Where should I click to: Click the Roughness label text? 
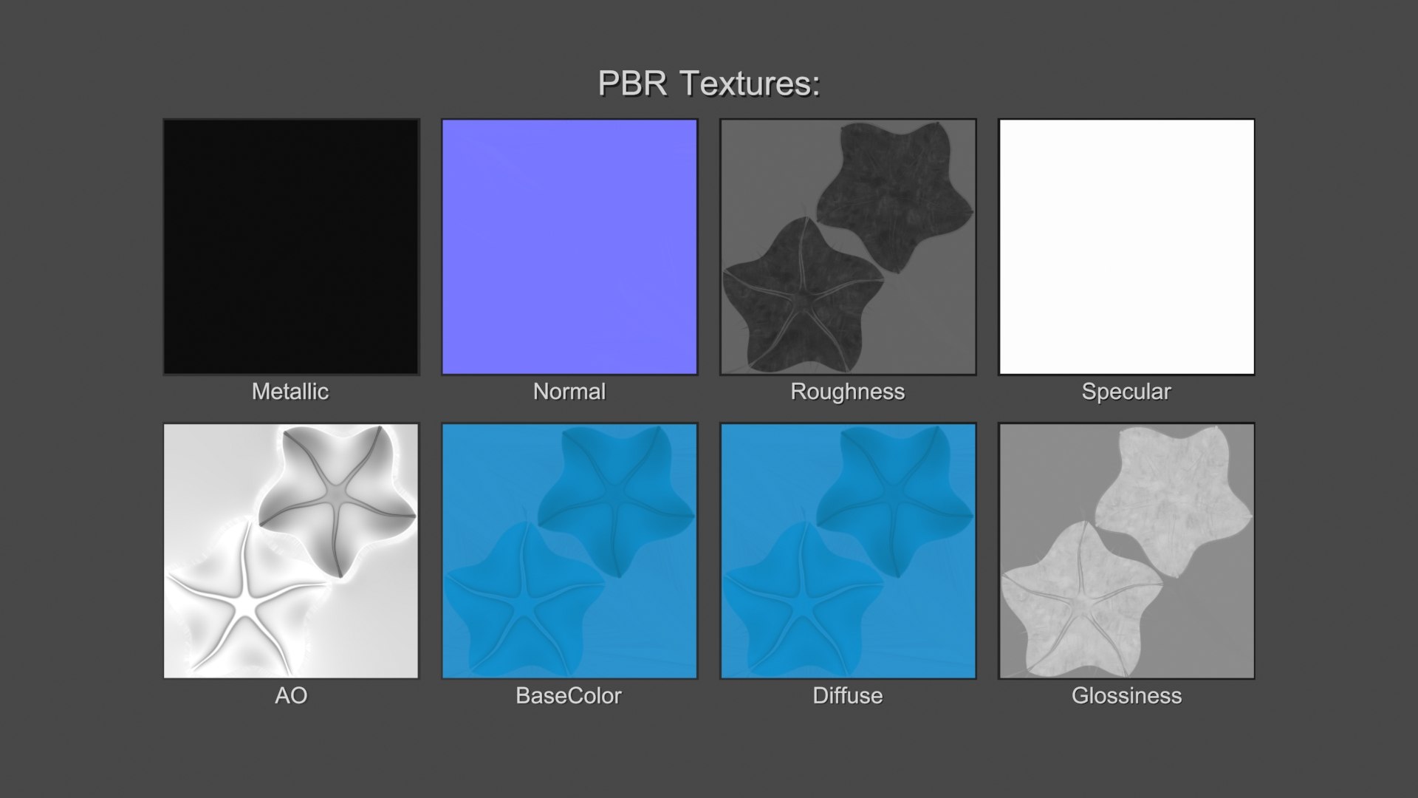(x=848, y=392)
